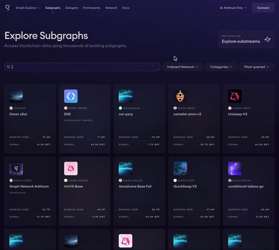This screenshot has width=279, height=250.
Task: Click the third-row pink unicorn icon
Action: pos(126,241)
